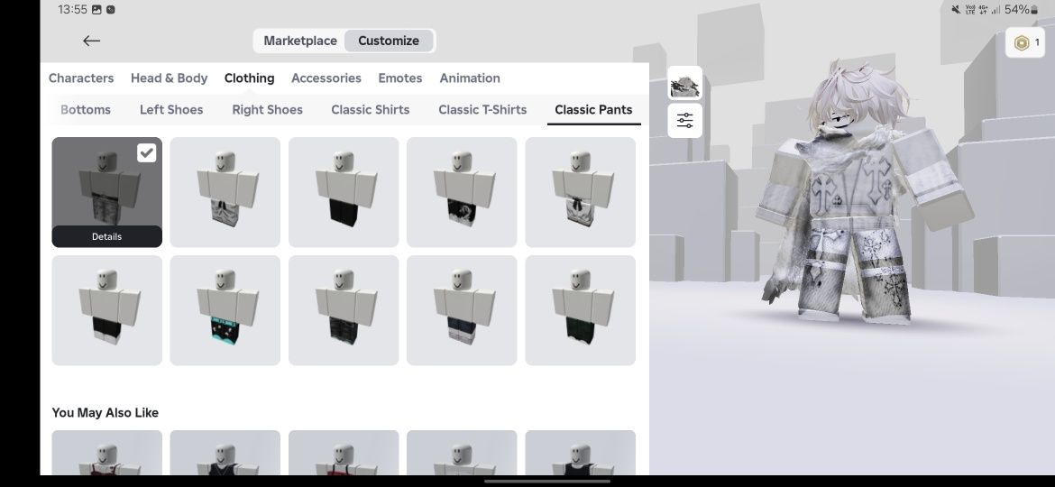Screen dimensions: 1055x487
Task: Equip first pants in second row
Action: [107, 311]
